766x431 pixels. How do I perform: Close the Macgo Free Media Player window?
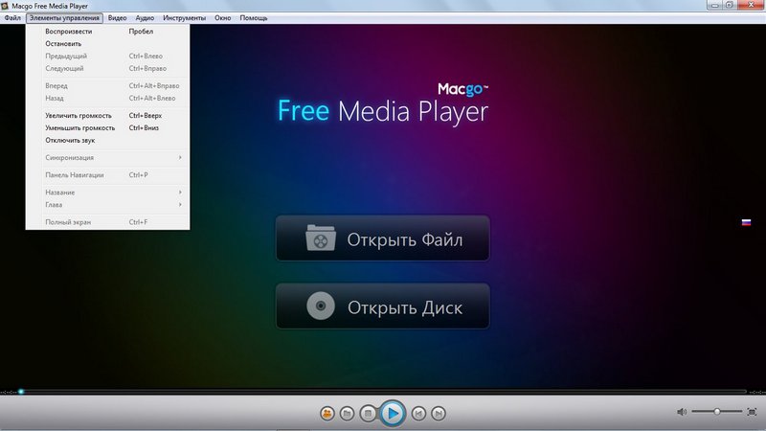click(x=751, y=5)
